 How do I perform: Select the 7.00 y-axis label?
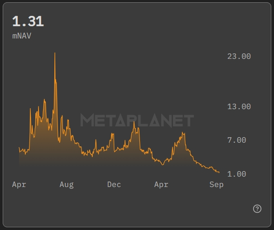[x=236, y=140]
